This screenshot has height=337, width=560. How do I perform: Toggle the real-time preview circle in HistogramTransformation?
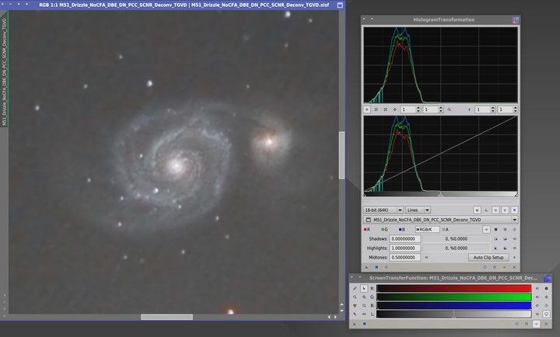click(x=386, y=267)
